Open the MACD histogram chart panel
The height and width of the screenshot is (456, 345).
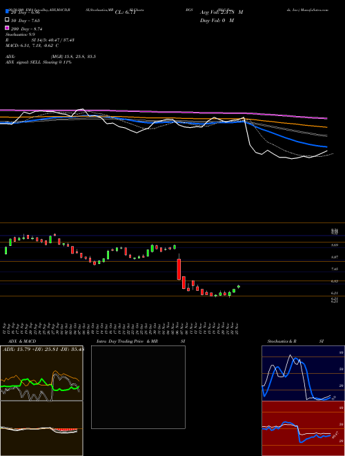click(41, 428)
